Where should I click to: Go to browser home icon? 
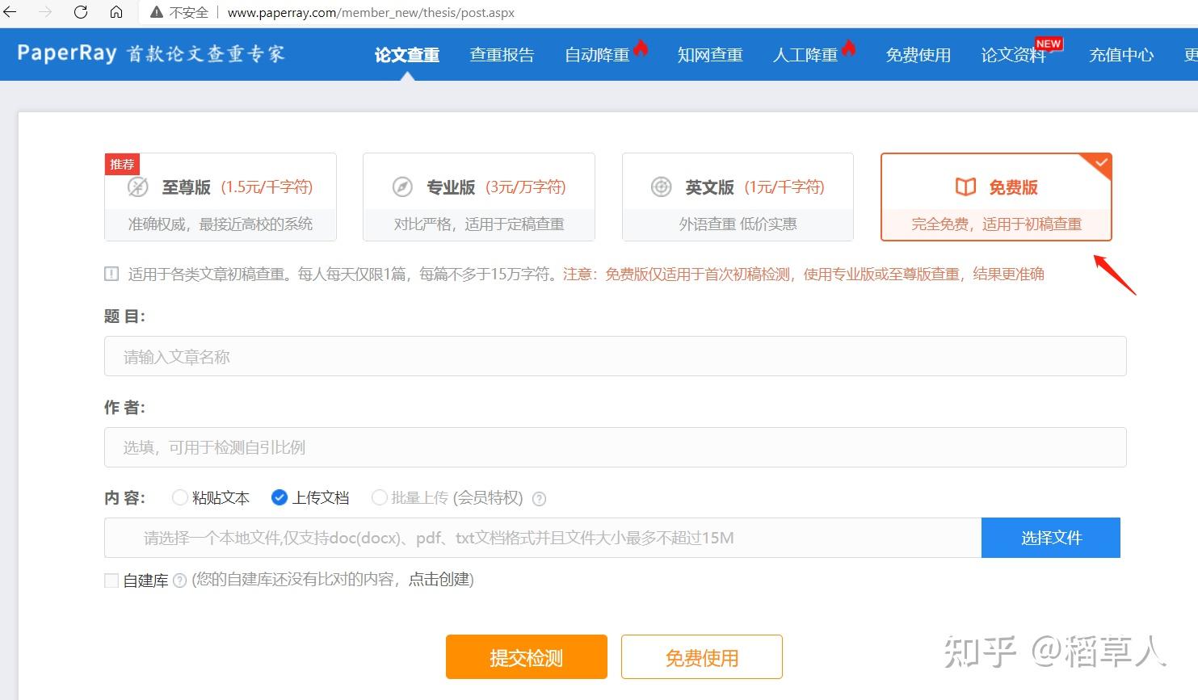click(116, 12)
